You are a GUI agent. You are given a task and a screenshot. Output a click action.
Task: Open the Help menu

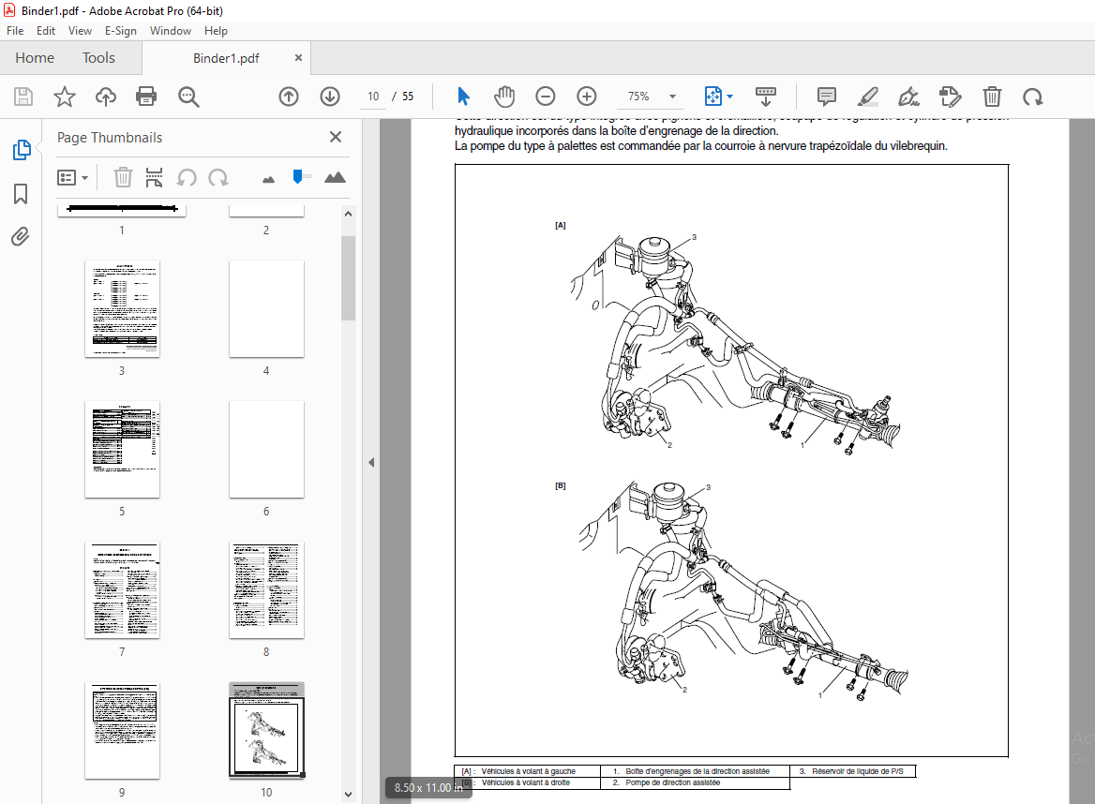pos(216,31)
